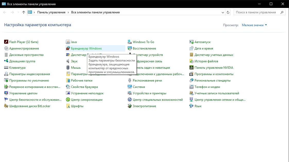The image size is (289, 162).
Task: Go up one level with arrow
Action: [x=24, y=12]
